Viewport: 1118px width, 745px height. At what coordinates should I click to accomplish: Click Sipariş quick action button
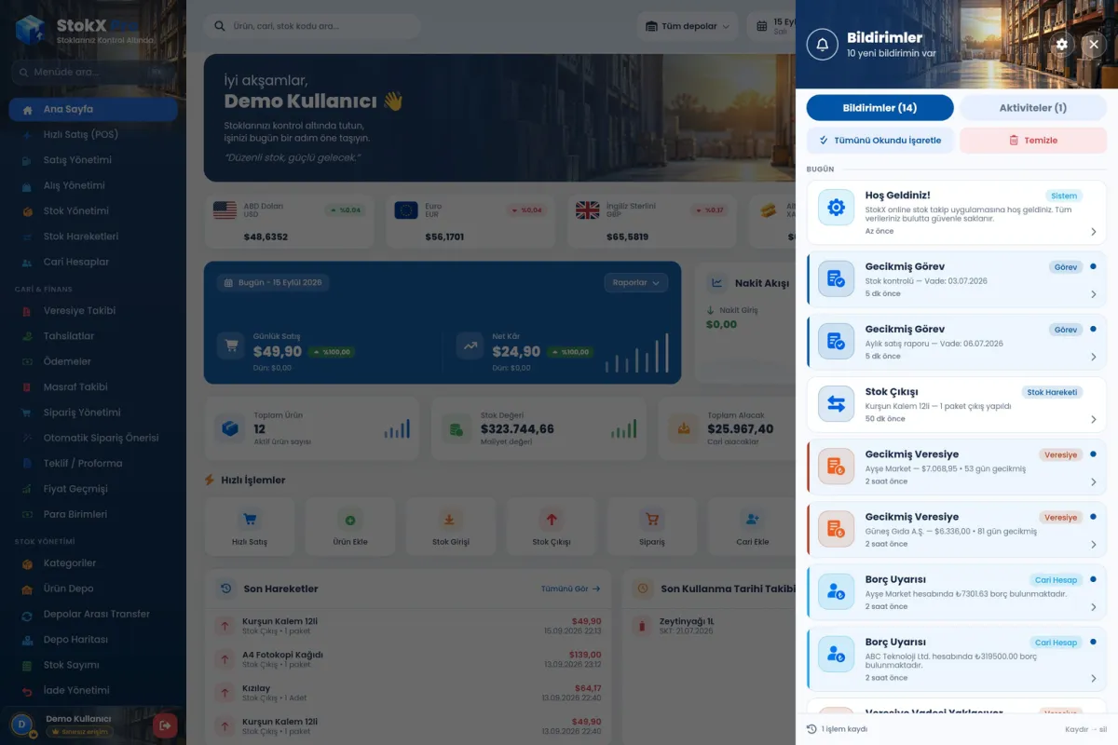pyautogui.click(x=652, y=527)
